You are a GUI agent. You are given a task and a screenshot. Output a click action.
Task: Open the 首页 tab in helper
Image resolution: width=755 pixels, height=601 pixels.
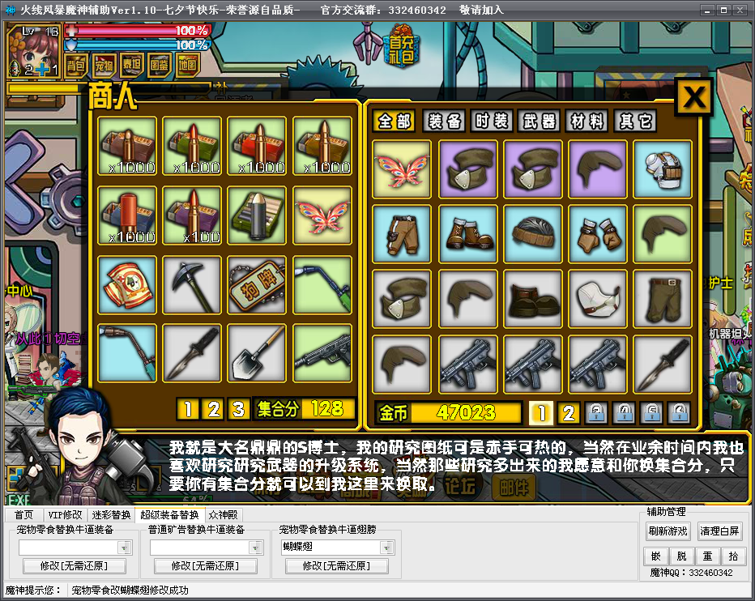(24, 515)
